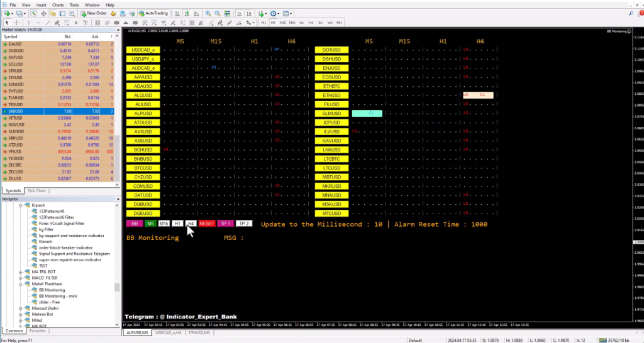Open the search magnifier at top right

[x=631, y=14]
